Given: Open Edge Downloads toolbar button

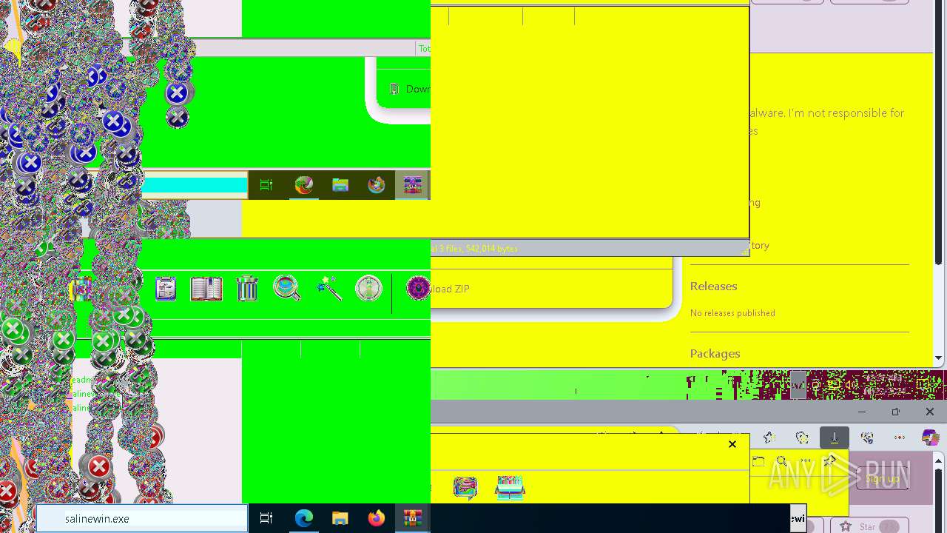Looking at the screenshot, I should click(835, 438).
